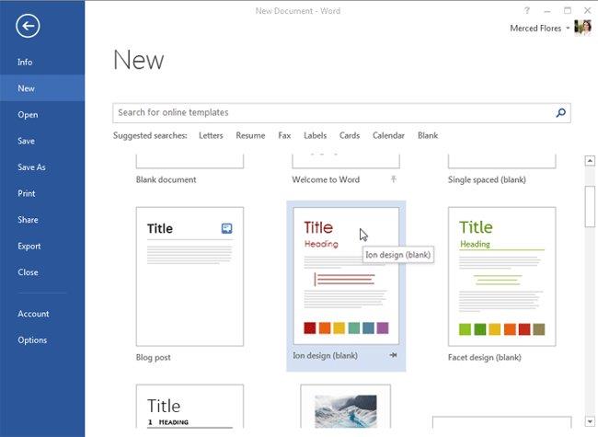Viewport: 598px width, 437px height.
Task: Select the Ion design template thumbnail
Action: click(346, 276)
